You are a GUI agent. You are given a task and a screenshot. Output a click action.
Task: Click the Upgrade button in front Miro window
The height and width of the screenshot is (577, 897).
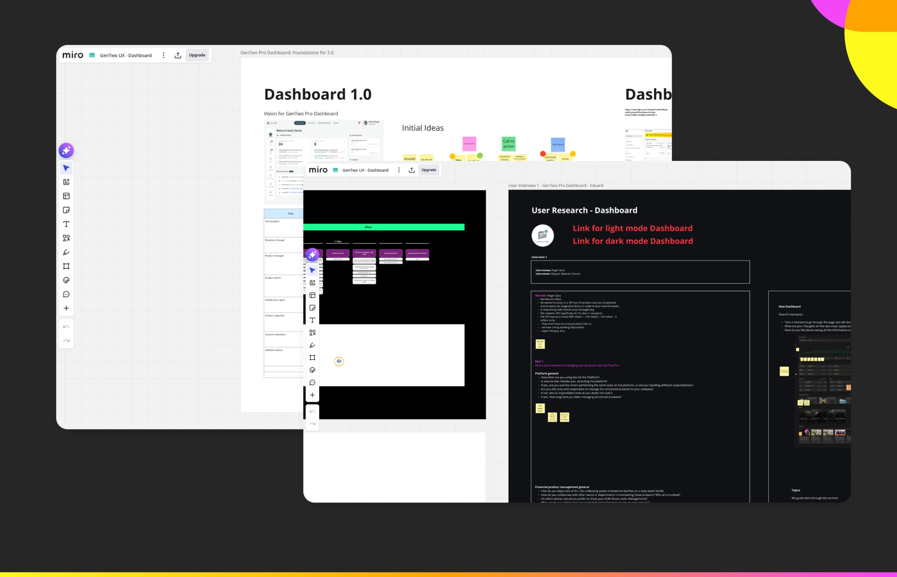click(x=429, y=170)
